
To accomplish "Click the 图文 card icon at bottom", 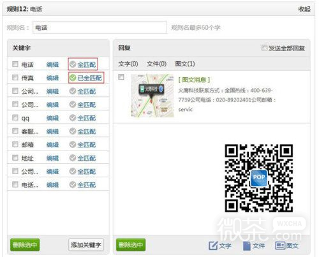I will tap(280, 246).
